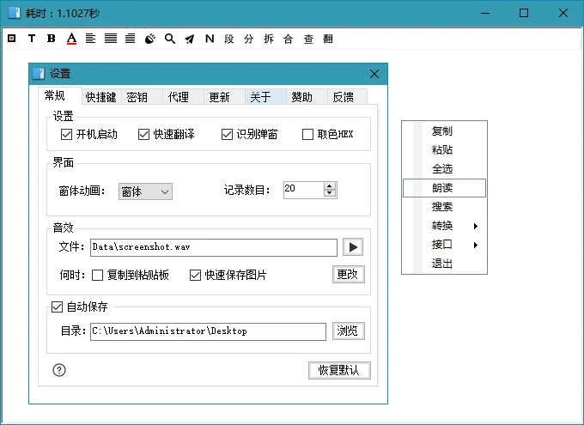Viewport: 584px width, 425px height.
Task: Open the 窗体动画 dropdown
Action: pos(145,191)
